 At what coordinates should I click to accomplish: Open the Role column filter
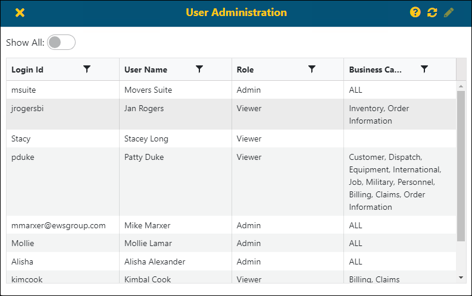[312, 70]
